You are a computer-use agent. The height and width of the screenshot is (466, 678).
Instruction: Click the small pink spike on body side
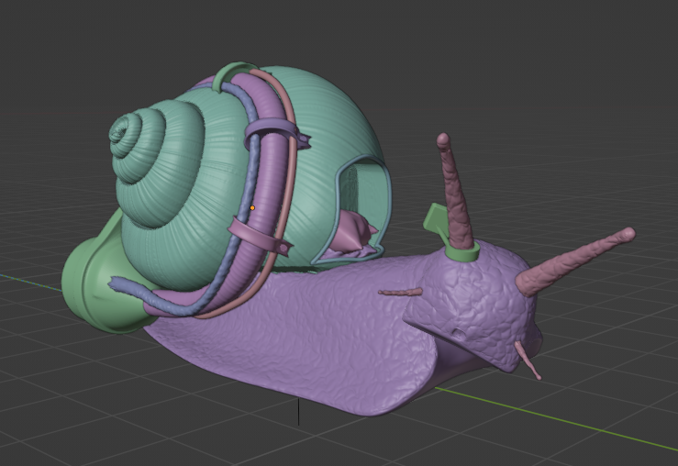pos(399,293)
